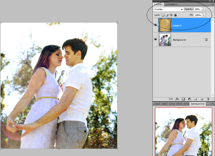Select the Layers tab
The height and width of the screenshot is (156, 215).
point(158,4)
